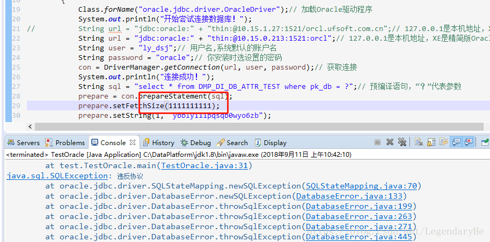Open the History tab
The width and height of the screenshot is (490, 242).
[159, 142]
